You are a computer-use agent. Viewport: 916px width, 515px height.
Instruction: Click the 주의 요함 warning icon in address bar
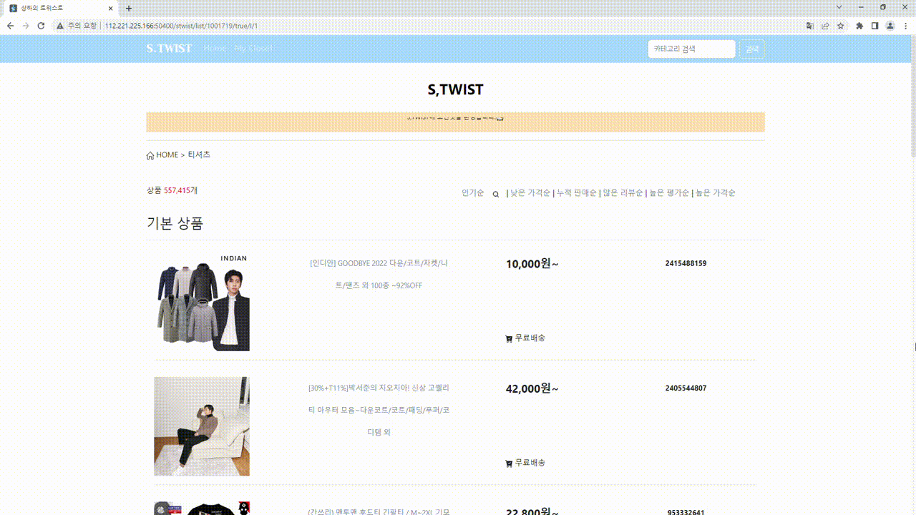pyautogui.click(x=59, y=25)
